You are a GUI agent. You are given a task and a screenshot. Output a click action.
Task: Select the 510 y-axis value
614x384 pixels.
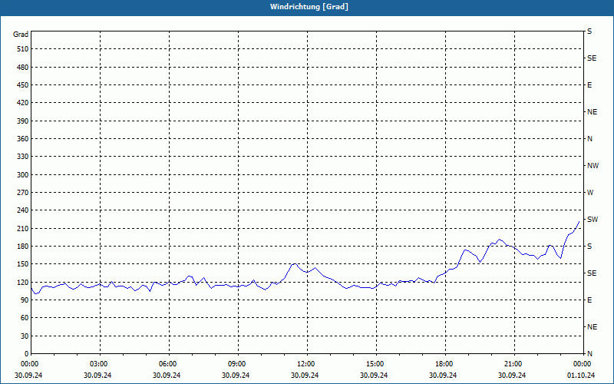pos(23,49)
